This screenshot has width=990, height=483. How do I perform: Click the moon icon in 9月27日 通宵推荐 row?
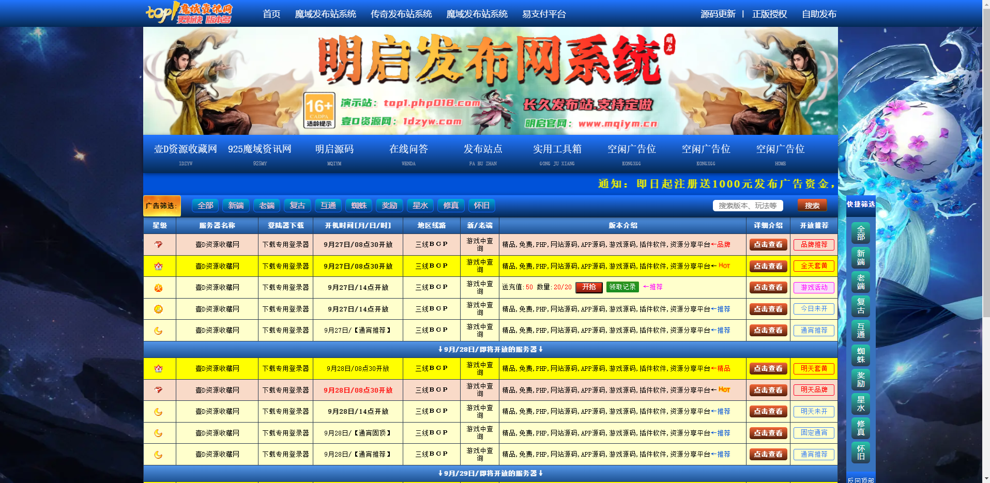[159, 331]
